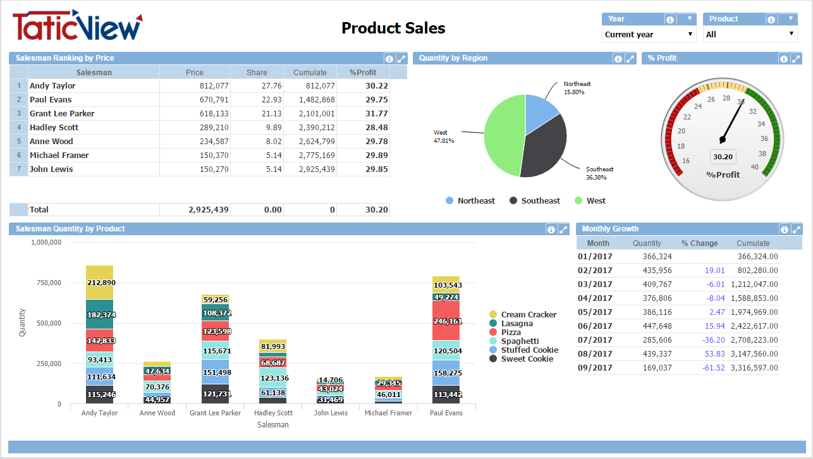This screenshot has height=459, width=813.
Task: Open the Current year dropdown
Action: point(649,34)
